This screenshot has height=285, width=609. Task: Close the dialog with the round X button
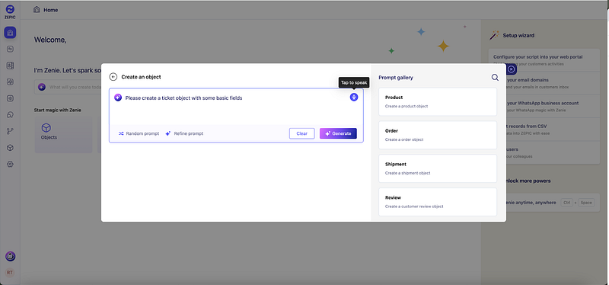512,69
